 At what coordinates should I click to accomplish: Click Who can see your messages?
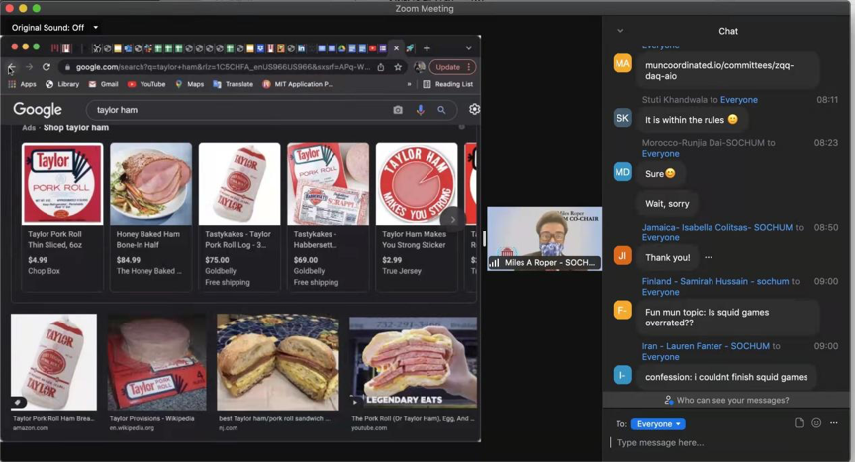click(x=727, y=400)
